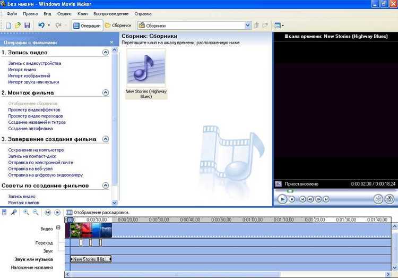Open the Воспроизведение menu

pos(111,14)
